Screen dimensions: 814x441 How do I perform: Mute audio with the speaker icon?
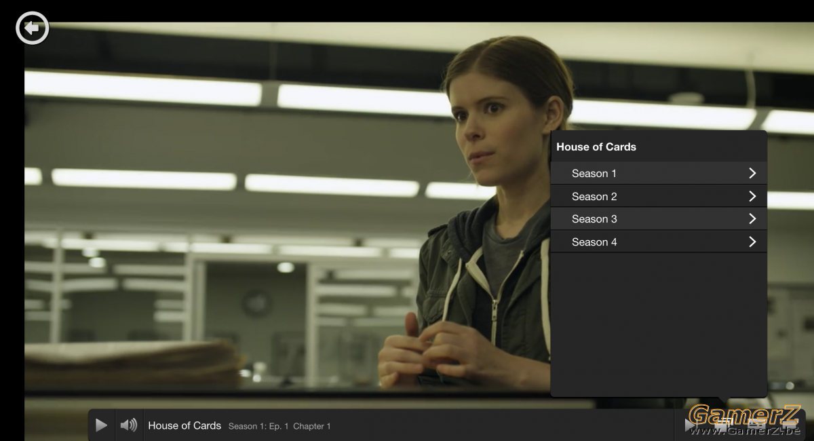128,425
